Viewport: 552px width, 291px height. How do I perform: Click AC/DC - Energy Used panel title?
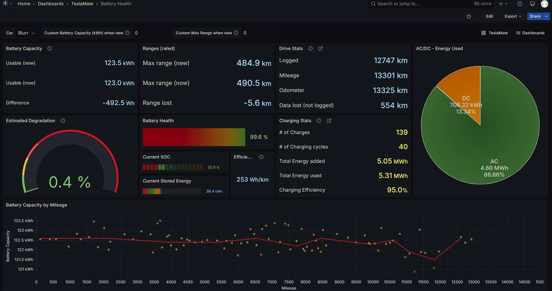click(x=439, y=48)
